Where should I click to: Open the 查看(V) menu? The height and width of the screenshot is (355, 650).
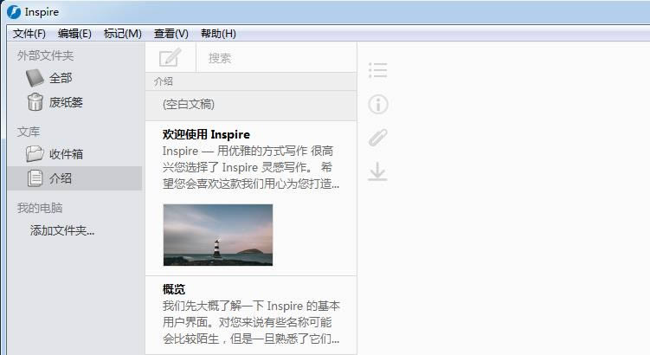171,34
